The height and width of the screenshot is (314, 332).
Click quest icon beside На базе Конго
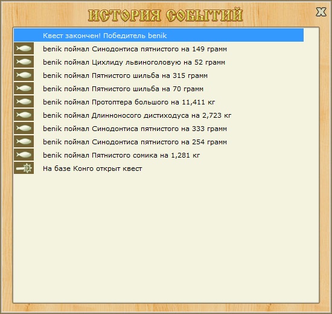pos(24,168)
